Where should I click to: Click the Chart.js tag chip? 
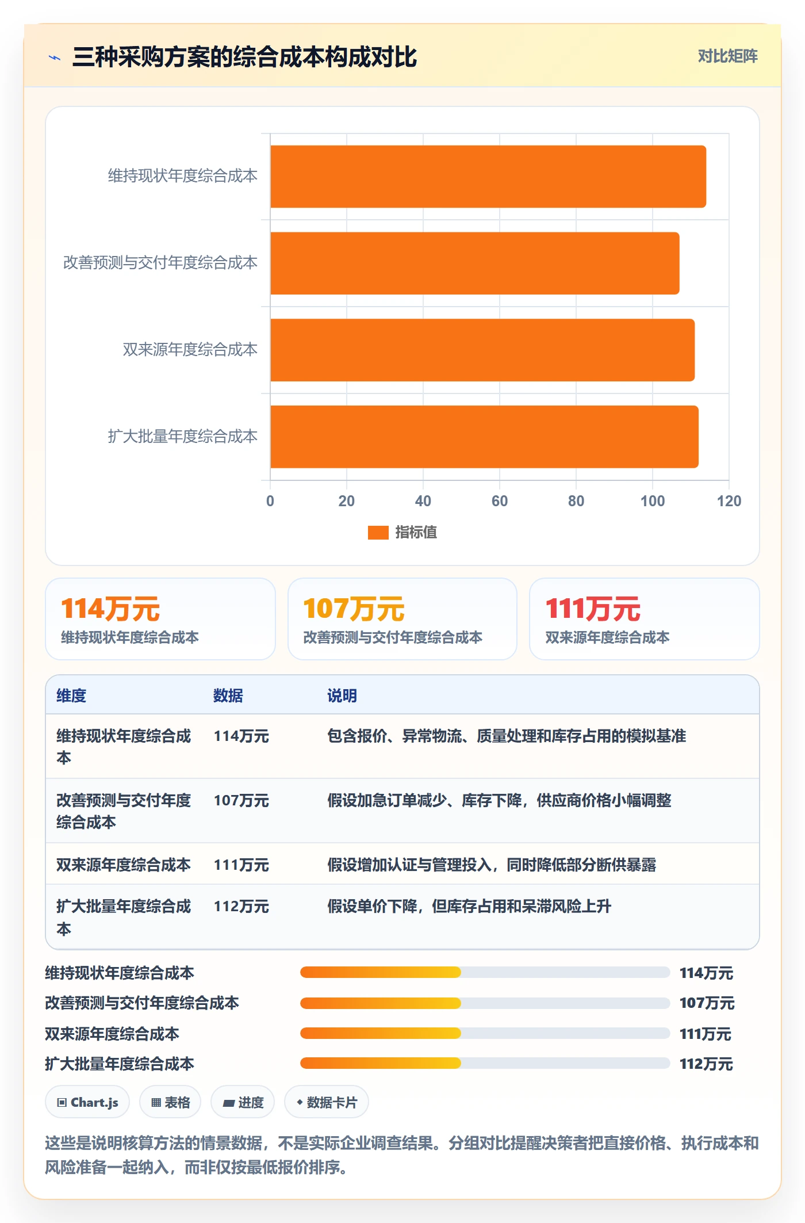point(87,1102)
